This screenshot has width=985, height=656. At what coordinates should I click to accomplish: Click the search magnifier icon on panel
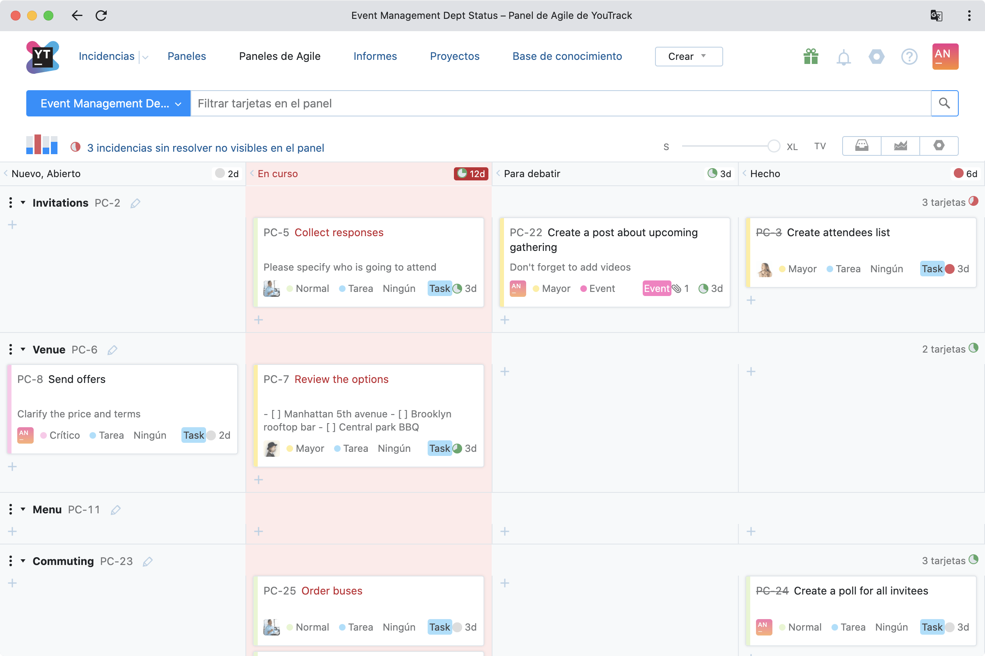pos(945,103)
